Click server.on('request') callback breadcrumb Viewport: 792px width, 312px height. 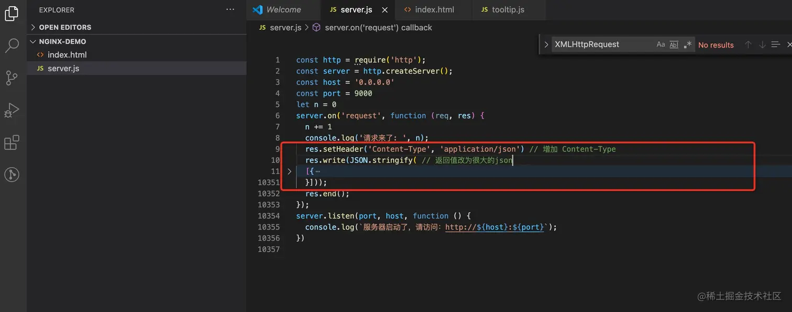378,27
